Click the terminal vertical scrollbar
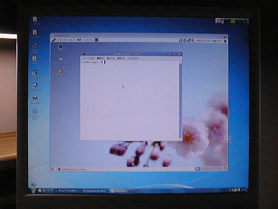This screenshot has width=278, height=209. point(180,100)
